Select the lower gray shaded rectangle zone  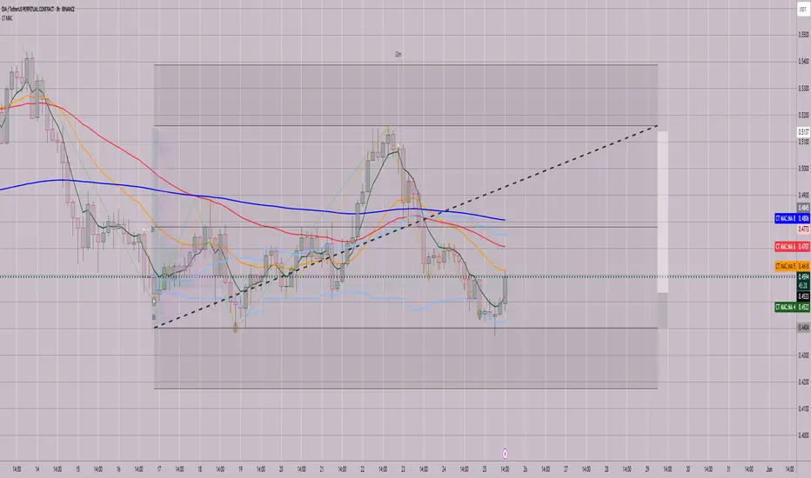tap(405, 358)
